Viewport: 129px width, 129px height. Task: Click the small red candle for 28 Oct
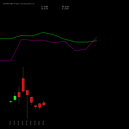(36, 106)
